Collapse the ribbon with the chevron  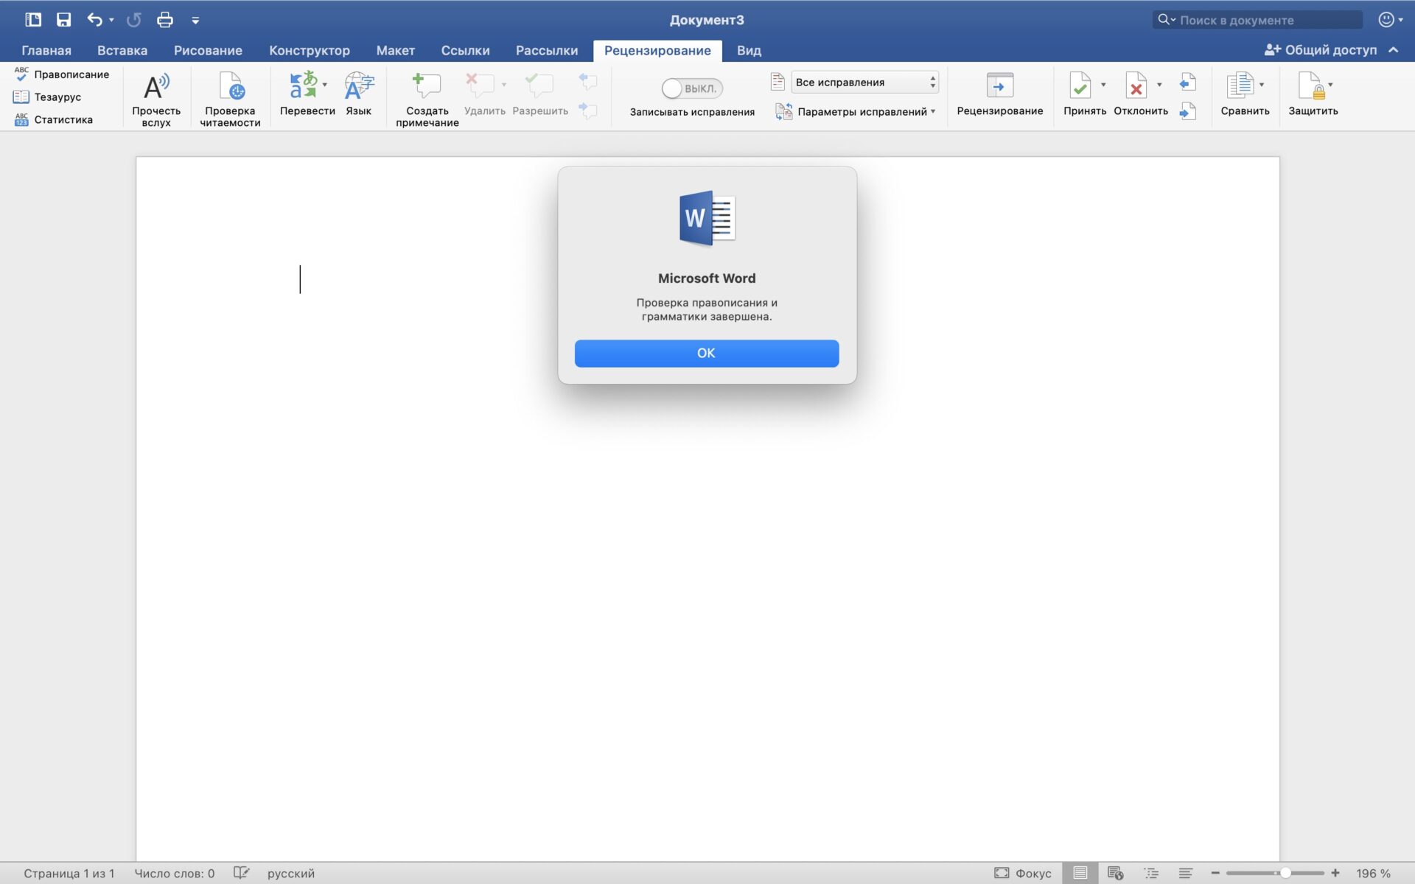pyautogui.click(x=1394, y=50)
